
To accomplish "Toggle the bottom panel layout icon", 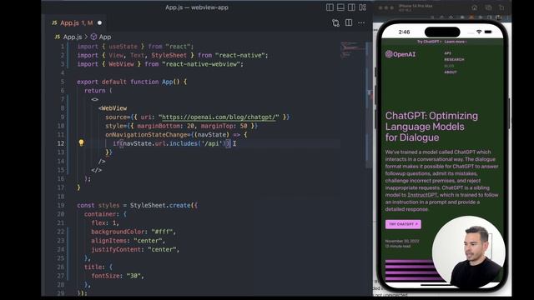I will (x=340, y=7).
